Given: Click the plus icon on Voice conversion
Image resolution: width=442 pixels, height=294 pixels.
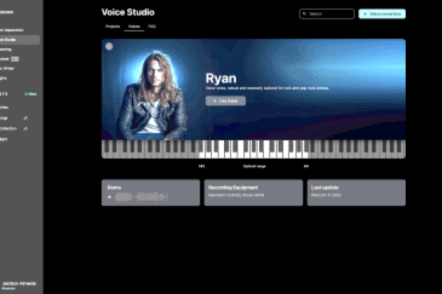Looking at the screenshot, I should pyautogui.click(x=365, y=13).
